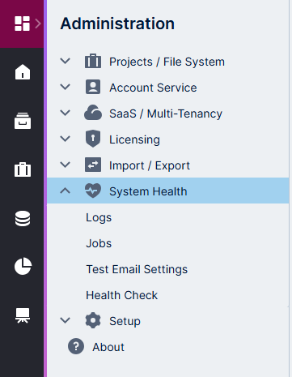Select Import / Export menu label
This screenshot has height=377, width=292.
pos(150,165)
